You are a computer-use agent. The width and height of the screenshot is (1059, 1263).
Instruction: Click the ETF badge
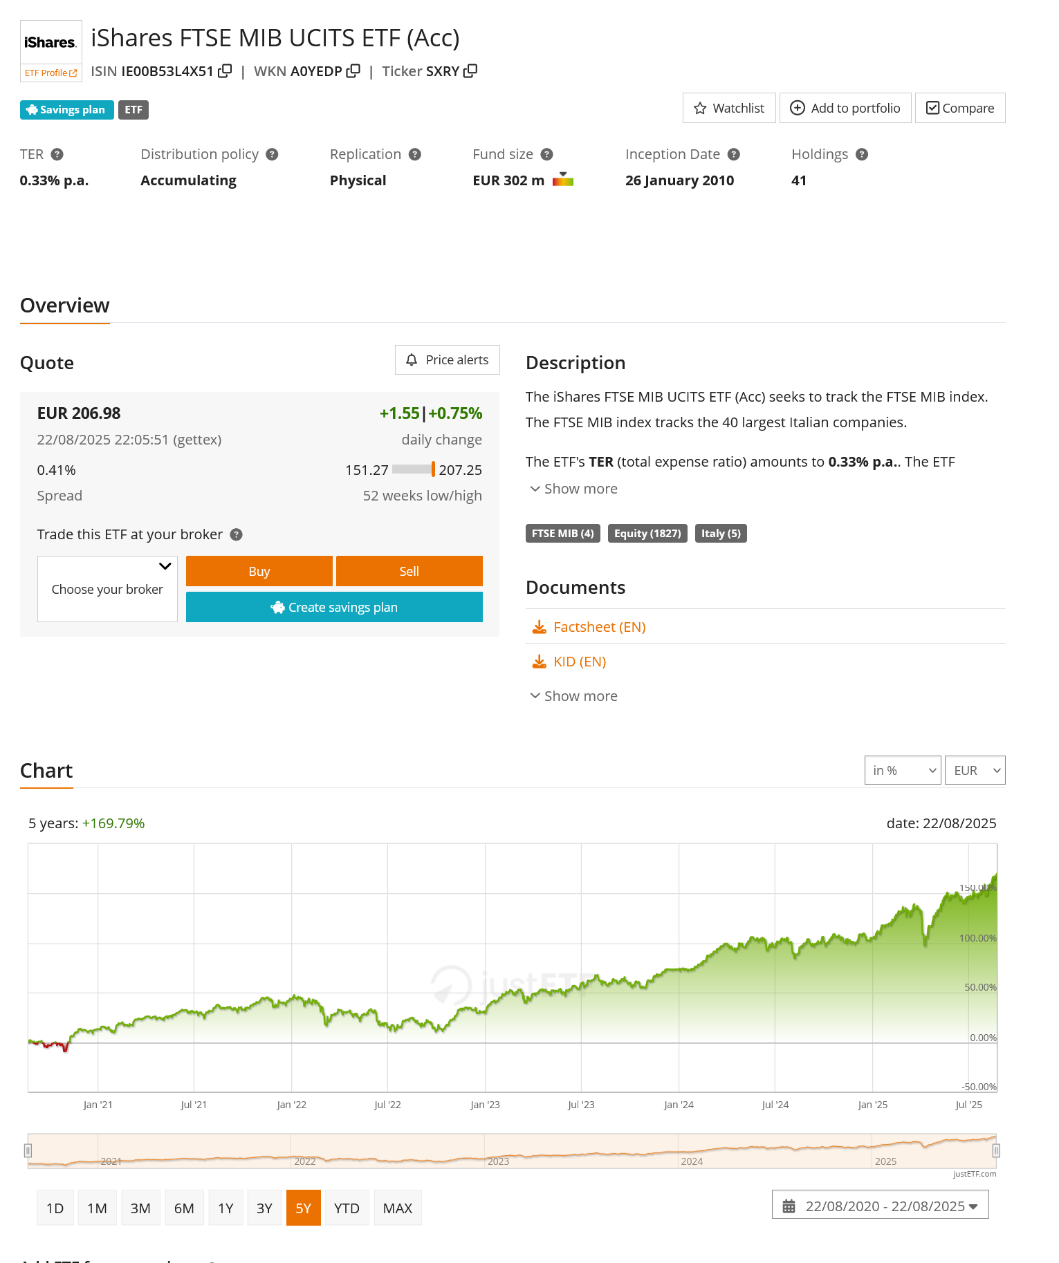pyautogui.click(x=133, y=110)
